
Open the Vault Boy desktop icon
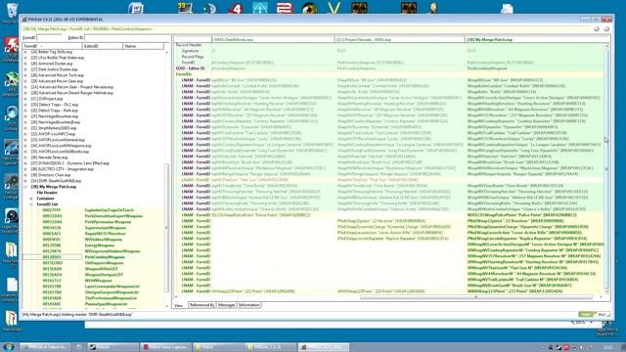pos(433,8)
